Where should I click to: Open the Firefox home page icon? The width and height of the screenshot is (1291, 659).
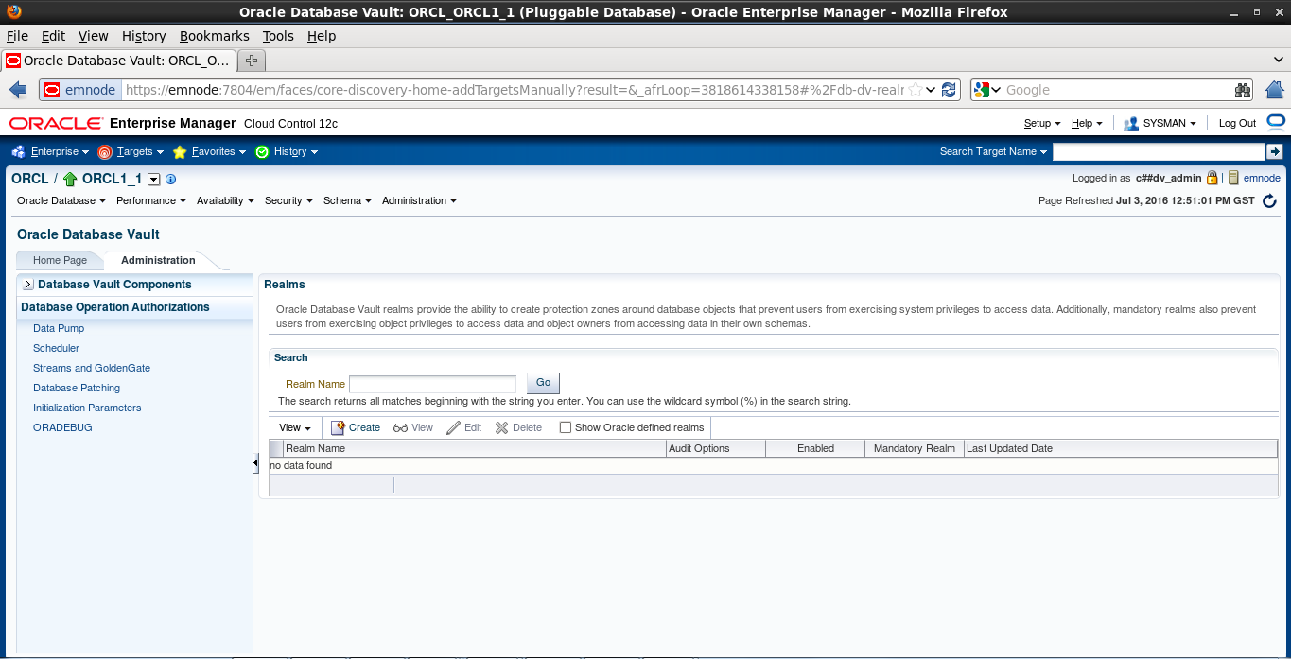[x=1274, y=90]
